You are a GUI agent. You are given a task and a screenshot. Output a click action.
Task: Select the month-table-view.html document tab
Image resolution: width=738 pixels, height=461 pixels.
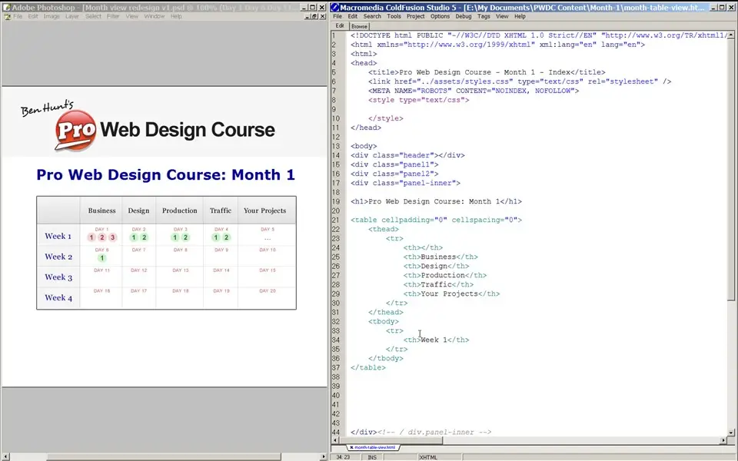pos(374,447)
